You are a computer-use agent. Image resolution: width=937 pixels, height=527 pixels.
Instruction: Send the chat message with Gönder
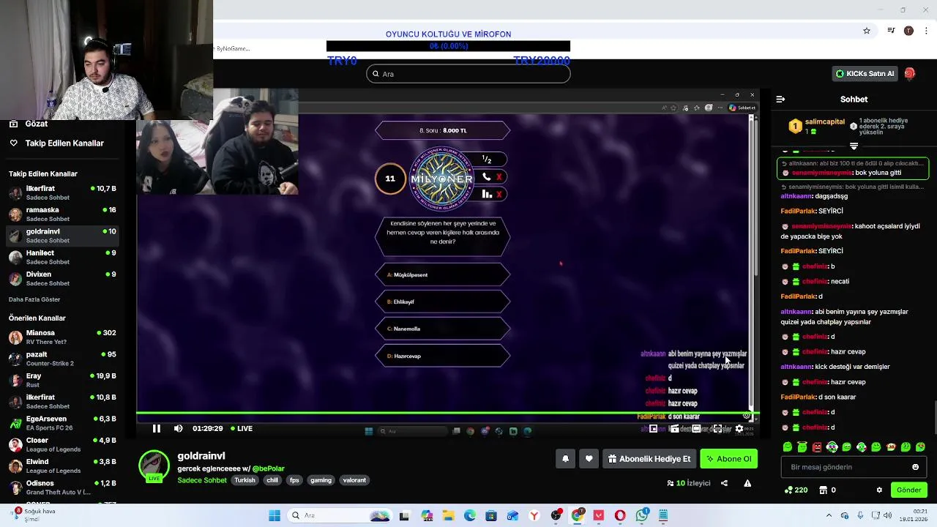pos(909,490)
